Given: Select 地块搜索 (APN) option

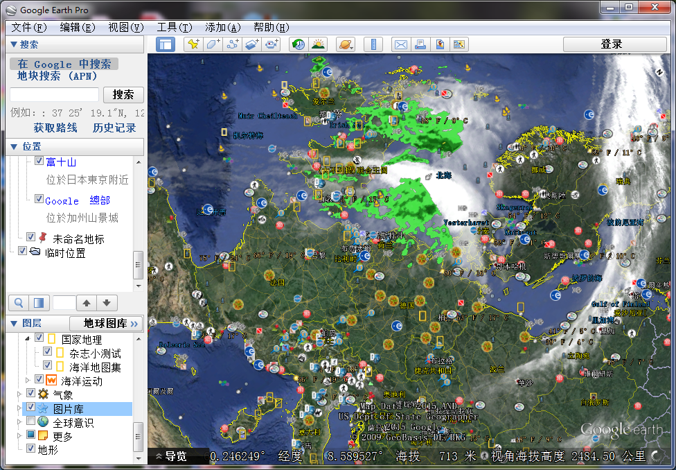Looking at the screenshot, I should point(57,76).
